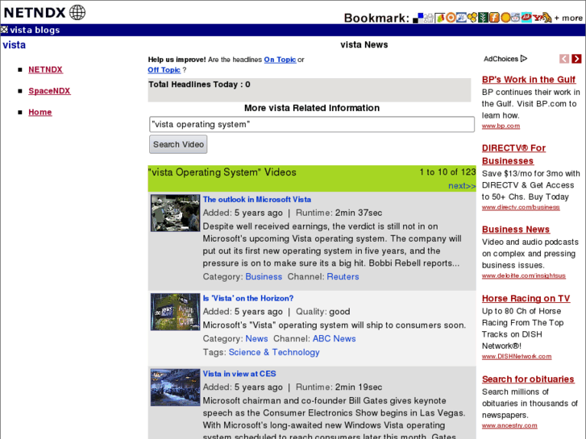Open the Science & Technology tag
This screenshot has width=586, height=439.
coord(274,352)
